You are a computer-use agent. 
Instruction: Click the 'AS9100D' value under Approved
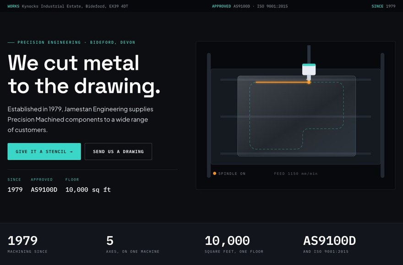point(44,190)
